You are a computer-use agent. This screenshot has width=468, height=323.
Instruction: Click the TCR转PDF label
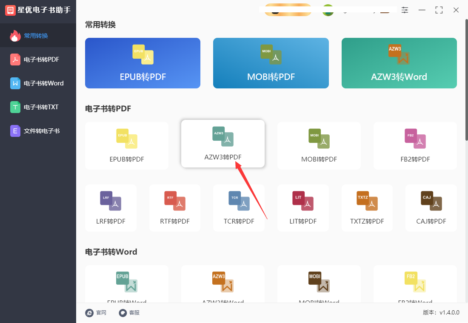pyautogui.click(x=239, y=221)
